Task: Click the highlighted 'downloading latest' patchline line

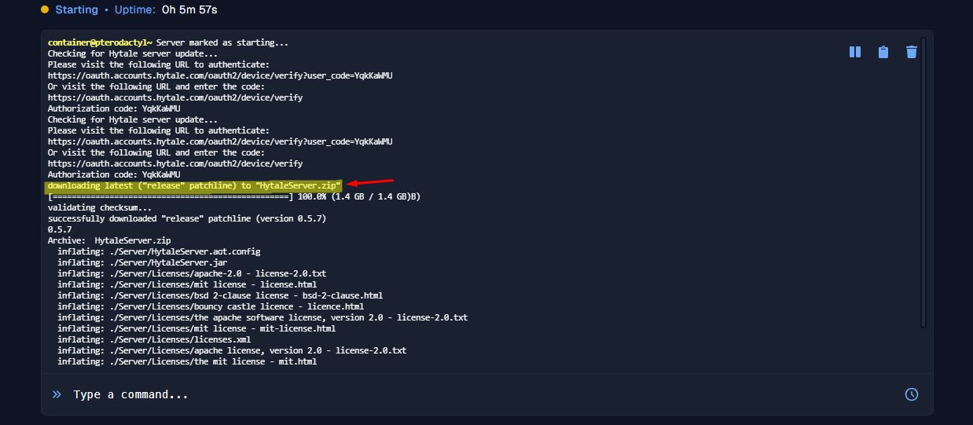Action: coord(194,185)
